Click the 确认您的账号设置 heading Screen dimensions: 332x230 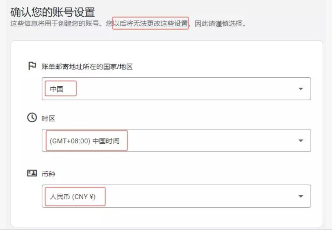coord(53,12)
